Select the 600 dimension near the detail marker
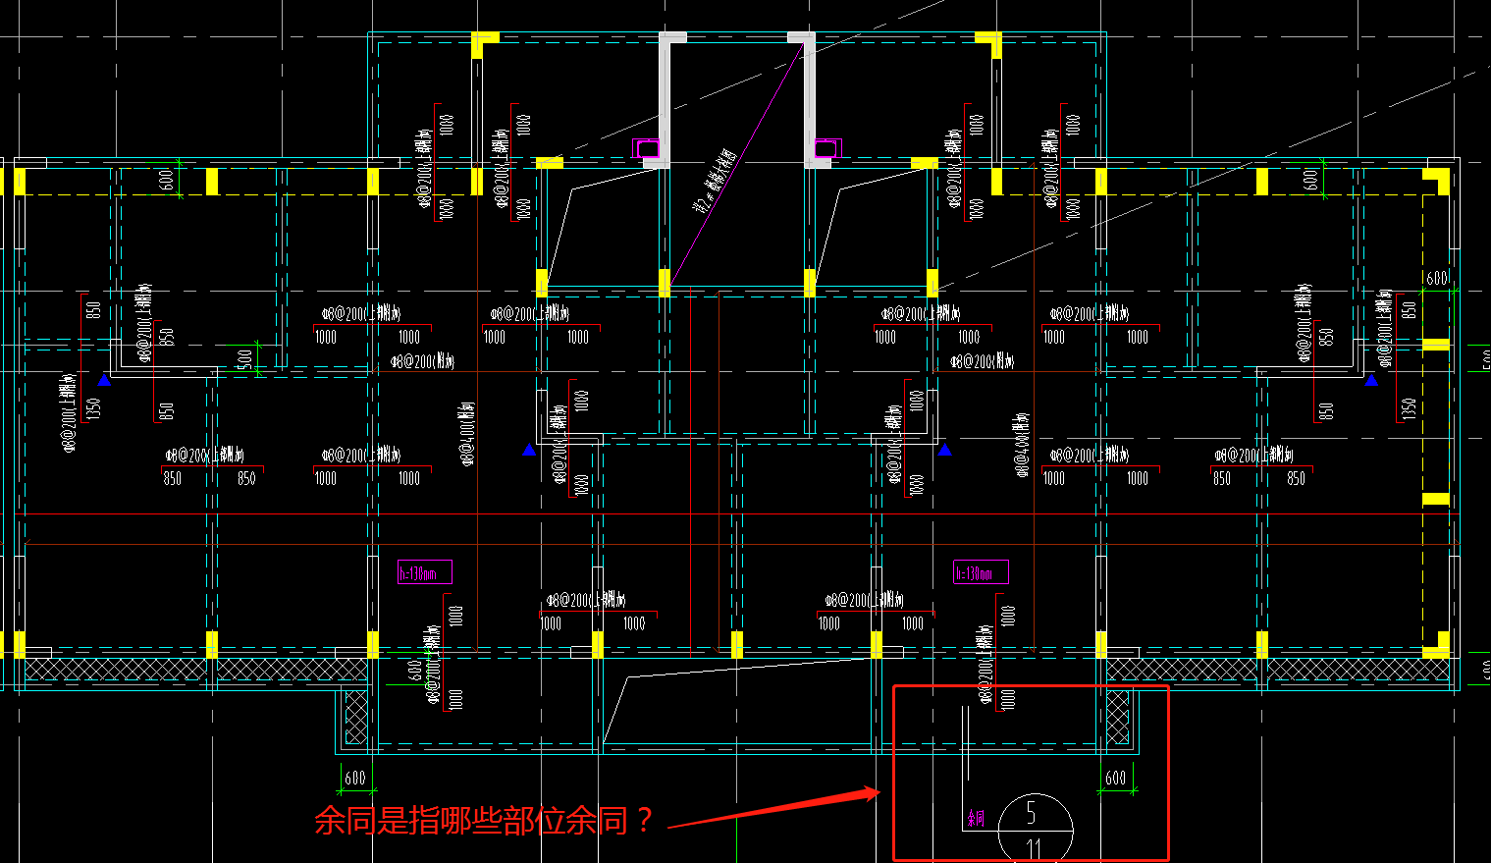1491x863 pixels. coord(1116,778)
